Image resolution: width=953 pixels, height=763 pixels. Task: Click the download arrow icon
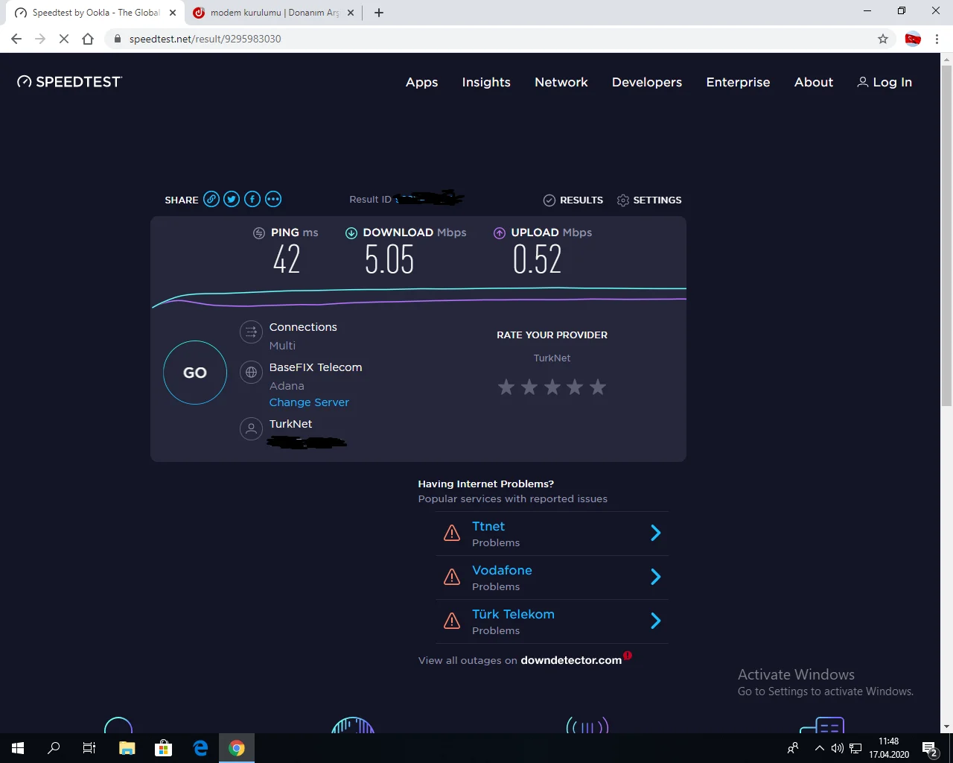coord(351,233)
